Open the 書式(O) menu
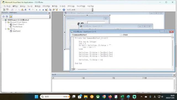This screenshot has width=177, height=100. pyautogui.click(x=37, y=6)
